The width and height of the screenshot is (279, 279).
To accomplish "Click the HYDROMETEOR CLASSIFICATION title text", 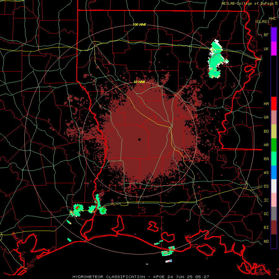I will tap(109, 277).
